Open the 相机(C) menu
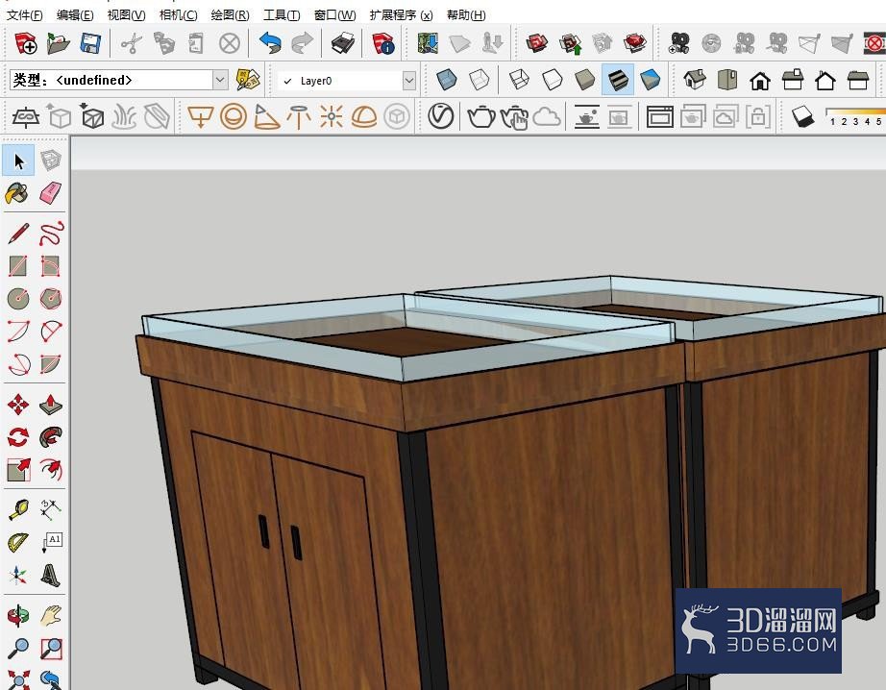This screenshot has width=886, height=690. (179, 15)
